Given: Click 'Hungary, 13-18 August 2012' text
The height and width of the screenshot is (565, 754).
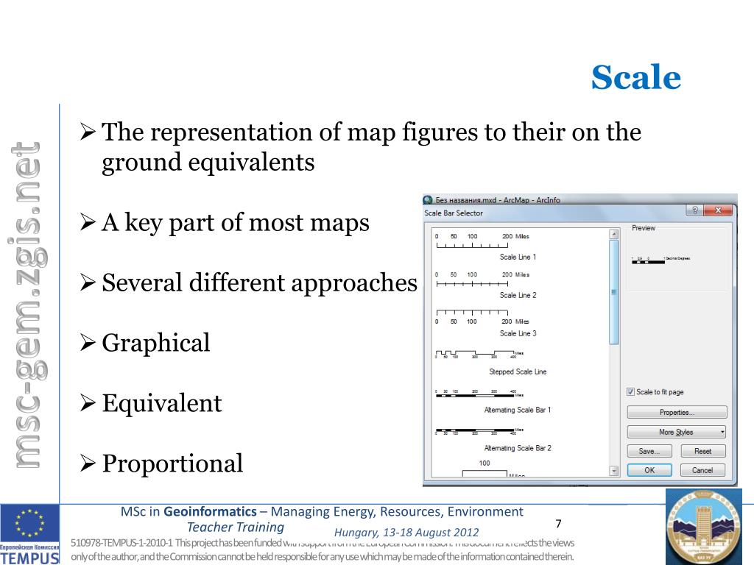Looking at the screenshot, I should (406, 533).
